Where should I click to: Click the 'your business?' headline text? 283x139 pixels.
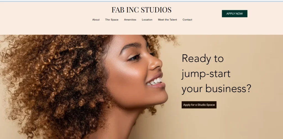(x=216, y=89)
